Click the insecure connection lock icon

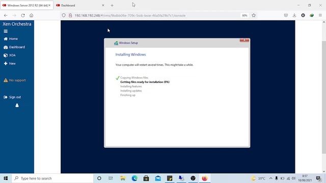pyautogui.click(x=70, y=15)
